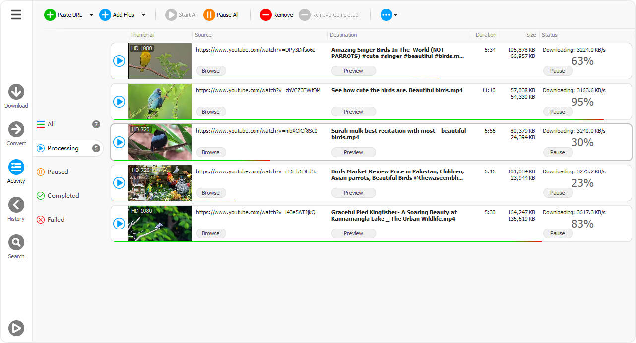
Task: Expand the Paste URL dropdown arrow
Action: pos(91,15)
